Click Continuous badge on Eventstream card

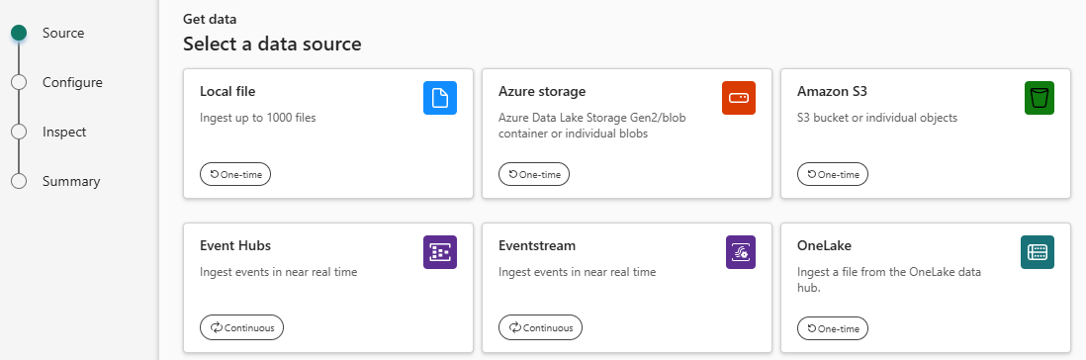pos(540,328)
